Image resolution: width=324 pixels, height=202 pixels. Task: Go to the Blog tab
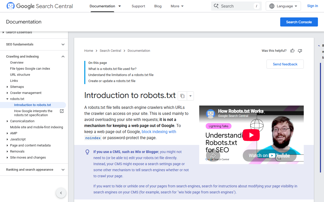pyautogui.click(x=158, y=6)
